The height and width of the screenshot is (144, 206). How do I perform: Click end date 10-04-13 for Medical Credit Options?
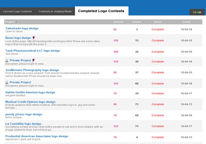186,104
